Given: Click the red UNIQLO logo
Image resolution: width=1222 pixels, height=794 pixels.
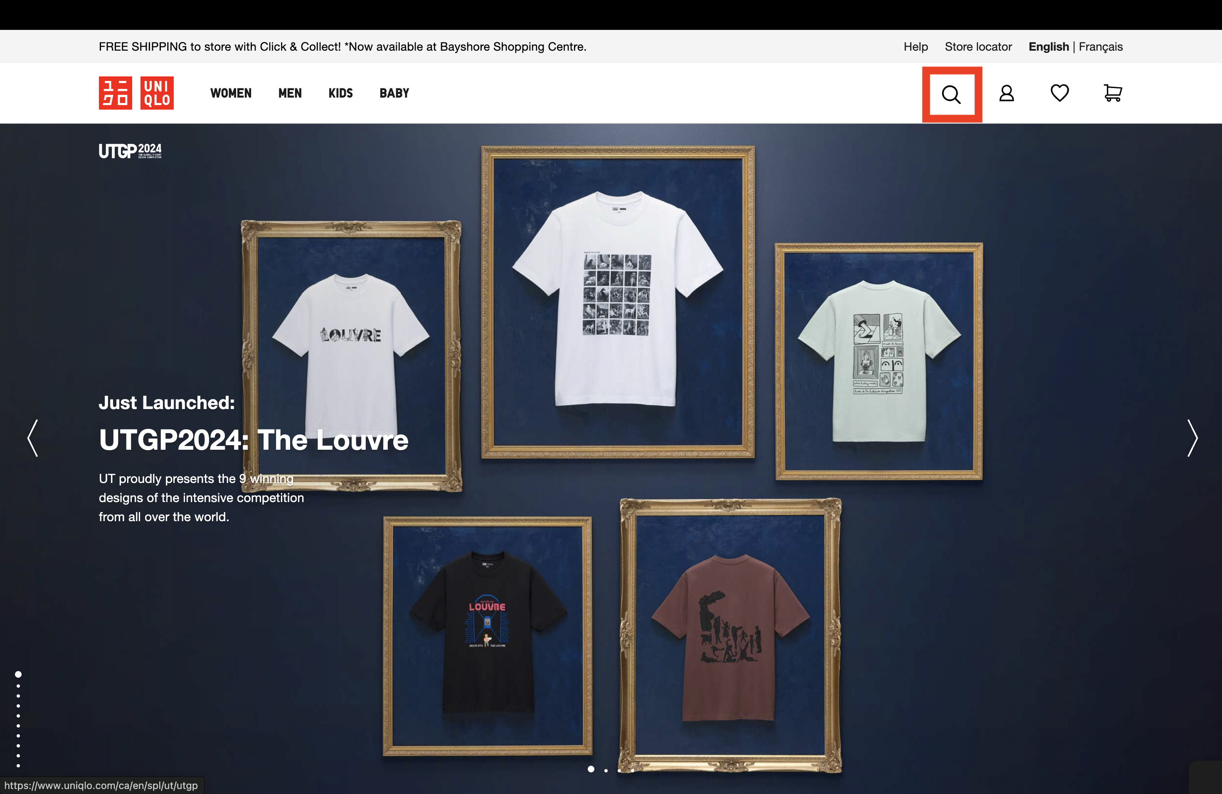Looking at the screenshot, I should pos(157,93).
